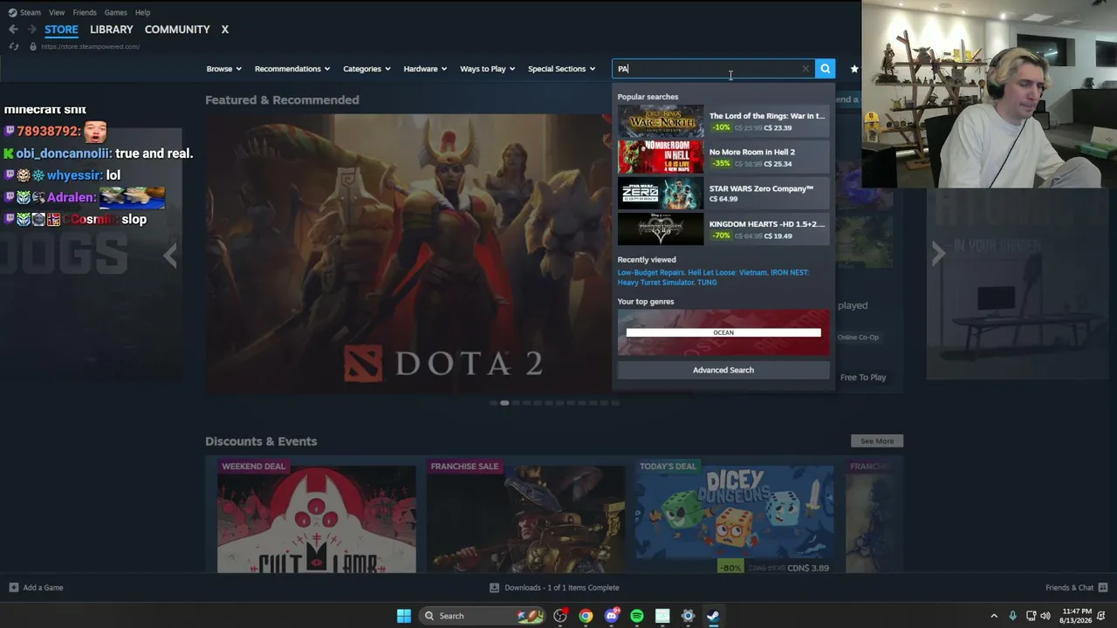Screen dimensions: 1117x628
Task: Open the Help menu
Action: click(x=142, y=12)
